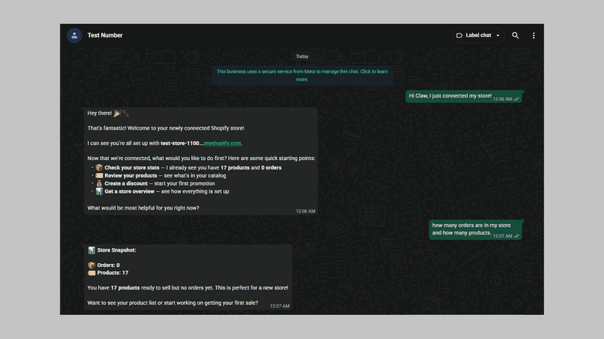This screenshot has height=339, width=604.
Task: Open the Label chat dropdown
Action: [478, 36]
